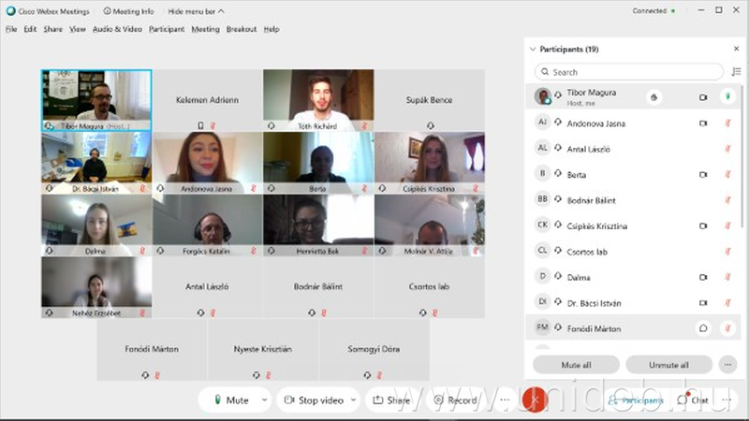Click the Mute all button
The height and width of the screenshot is (421, 749).
coord(576,365)
